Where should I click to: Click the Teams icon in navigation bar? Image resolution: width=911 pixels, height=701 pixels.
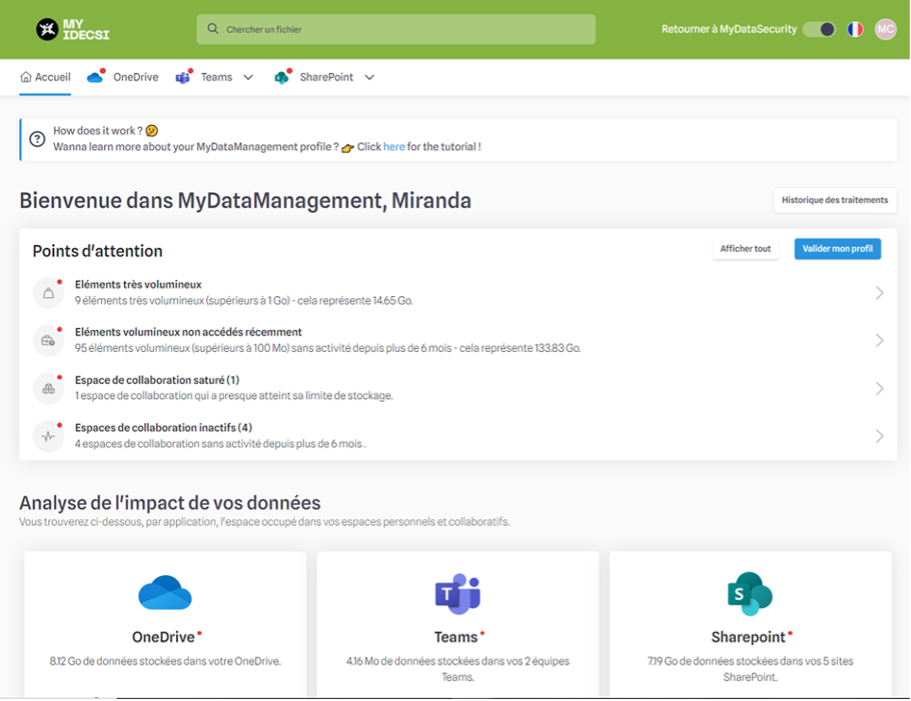tap(184, 77)
